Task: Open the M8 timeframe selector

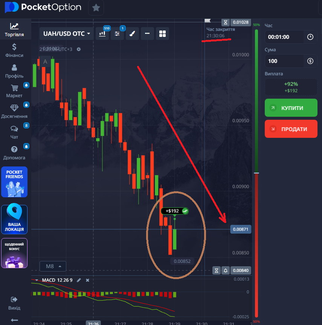Action: tap(53, 266)
